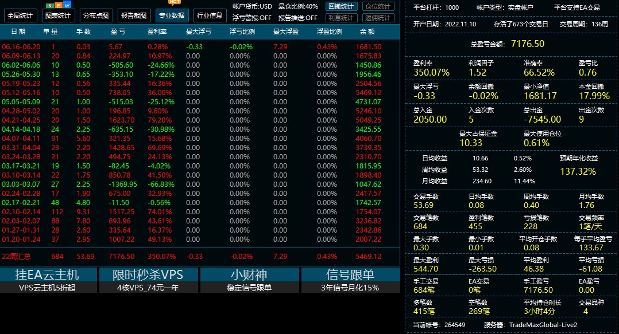Click the 盈利率 350.07% statistic
The width and height of the screenshot is (619, 334).
tap(431, 72)
